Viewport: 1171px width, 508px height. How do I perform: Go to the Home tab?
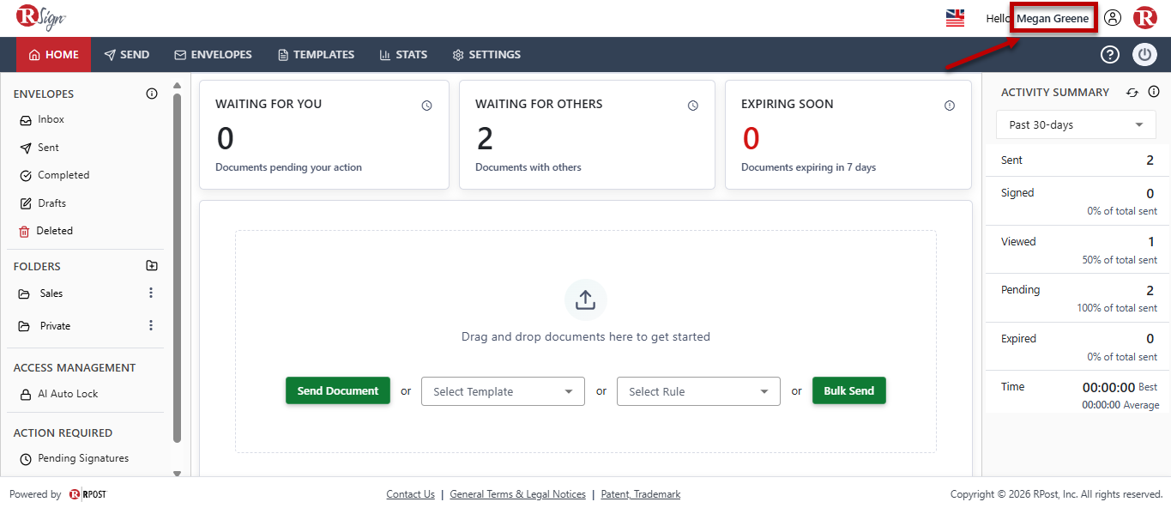tap(53, 55)
